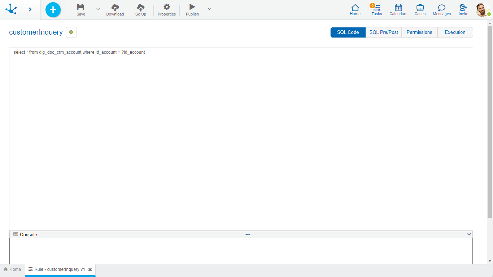
Task: Publish the rule using the play icon
Action: 192,7
